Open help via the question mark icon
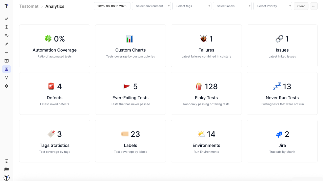 [x=6, y=161]
